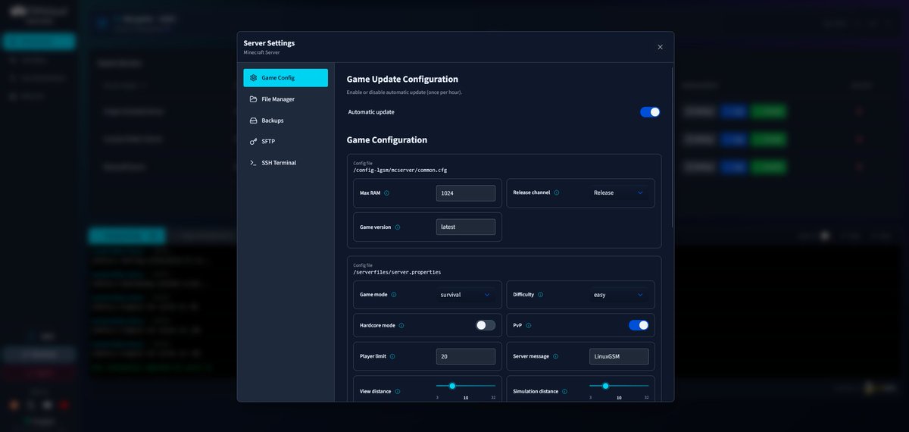Image resolution: width=909 pixels, height=432 pixels.
Task: Click the info icon beside Hardcore mode
Action: pyautogui.click(x=401, y=326)
